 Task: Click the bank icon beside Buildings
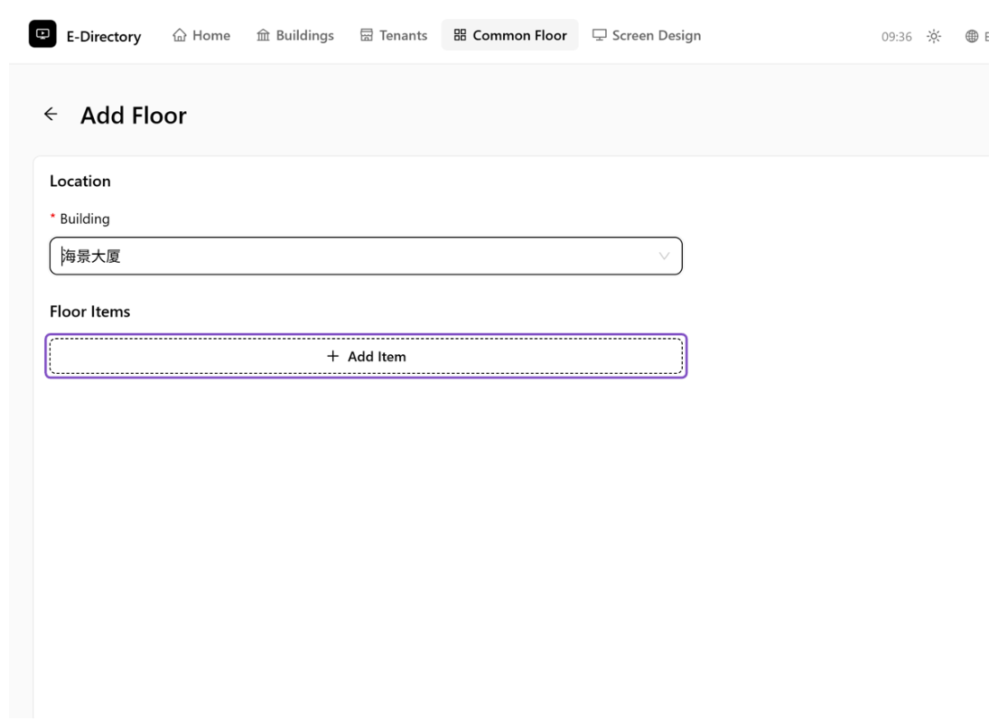pyautogui.click(x=263, y=35)
